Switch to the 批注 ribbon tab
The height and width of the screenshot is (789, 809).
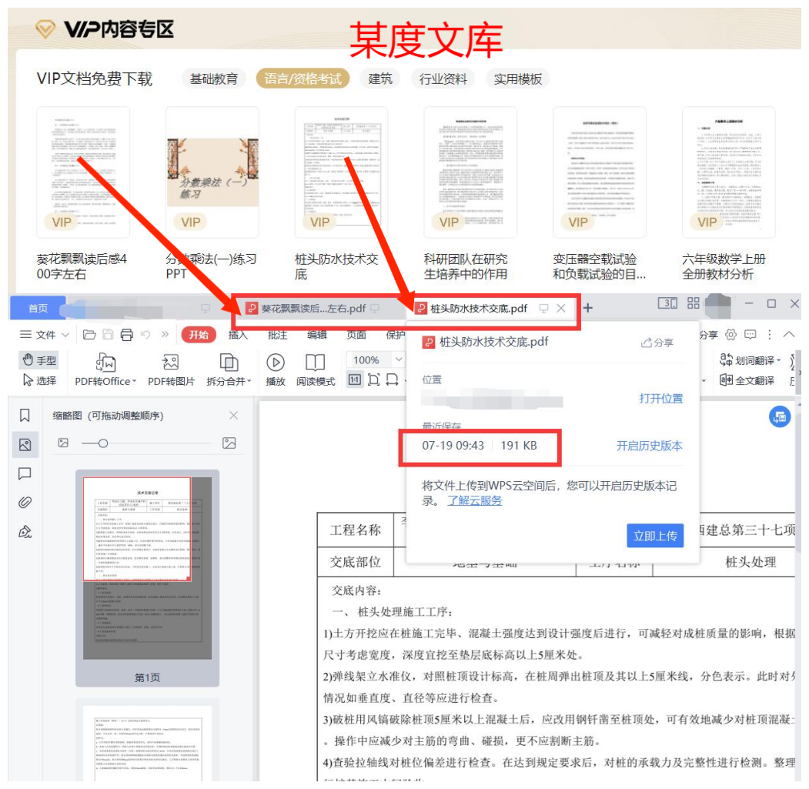(278, 335)
